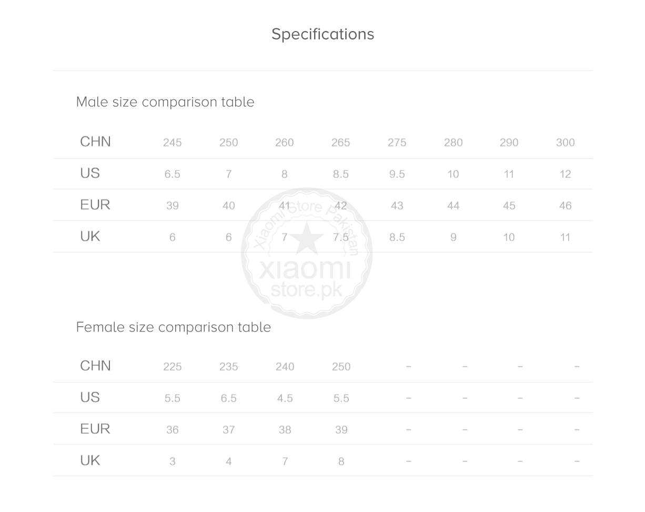Click the male table UK row label
Screen dimensions: 645x512
(90, 237)
